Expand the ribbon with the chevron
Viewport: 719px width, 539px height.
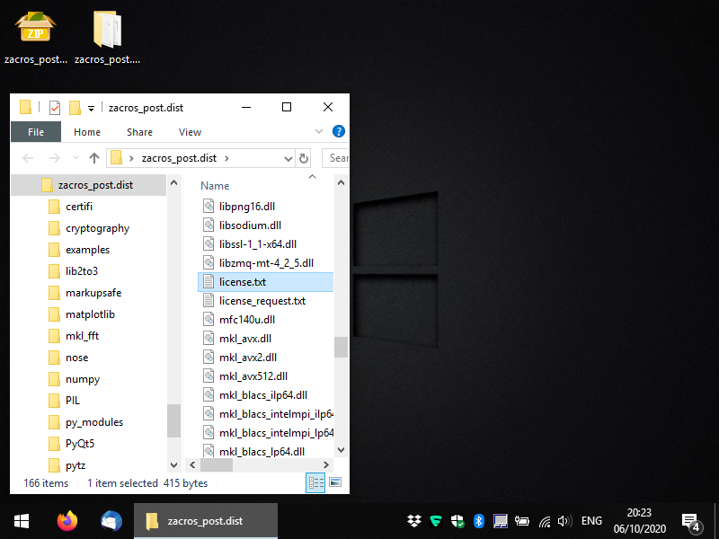pyautogui.click(x=319, y=132)
